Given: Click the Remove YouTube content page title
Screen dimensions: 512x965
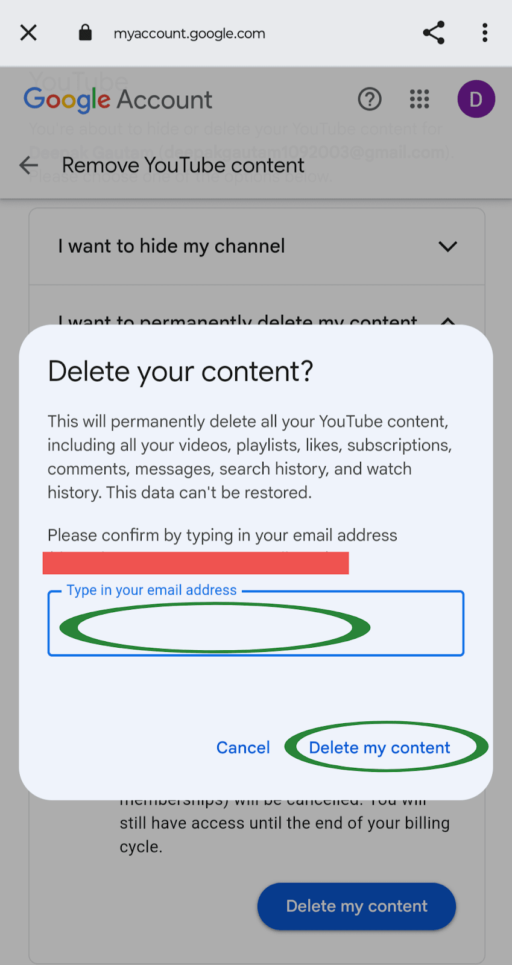Looking at the screenshot, I should coord(183,165).
